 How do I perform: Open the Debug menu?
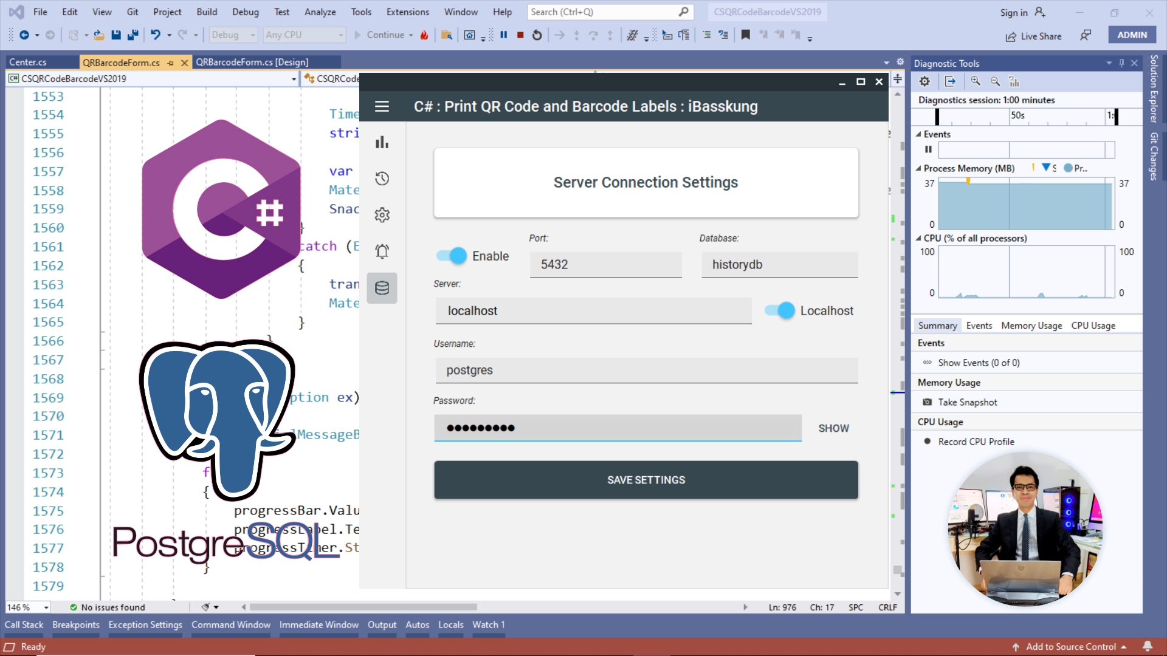(245, 12)
